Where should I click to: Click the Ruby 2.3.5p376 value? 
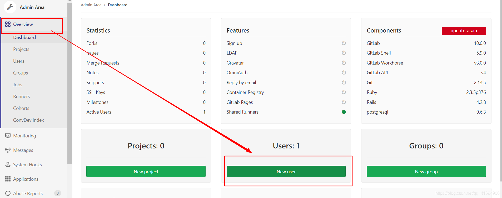(476, 92)
